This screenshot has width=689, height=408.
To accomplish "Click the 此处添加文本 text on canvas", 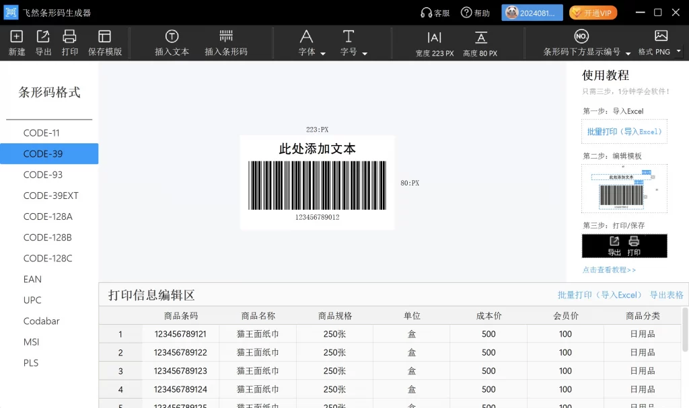I will click(318, 149).
